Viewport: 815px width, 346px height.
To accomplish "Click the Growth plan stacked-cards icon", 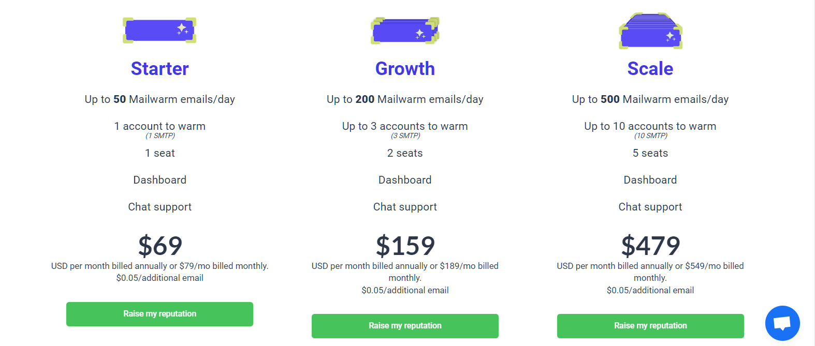I will 405,31.
